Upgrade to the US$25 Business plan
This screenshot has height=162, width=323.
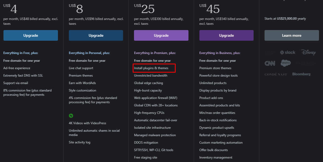[161, 35]
